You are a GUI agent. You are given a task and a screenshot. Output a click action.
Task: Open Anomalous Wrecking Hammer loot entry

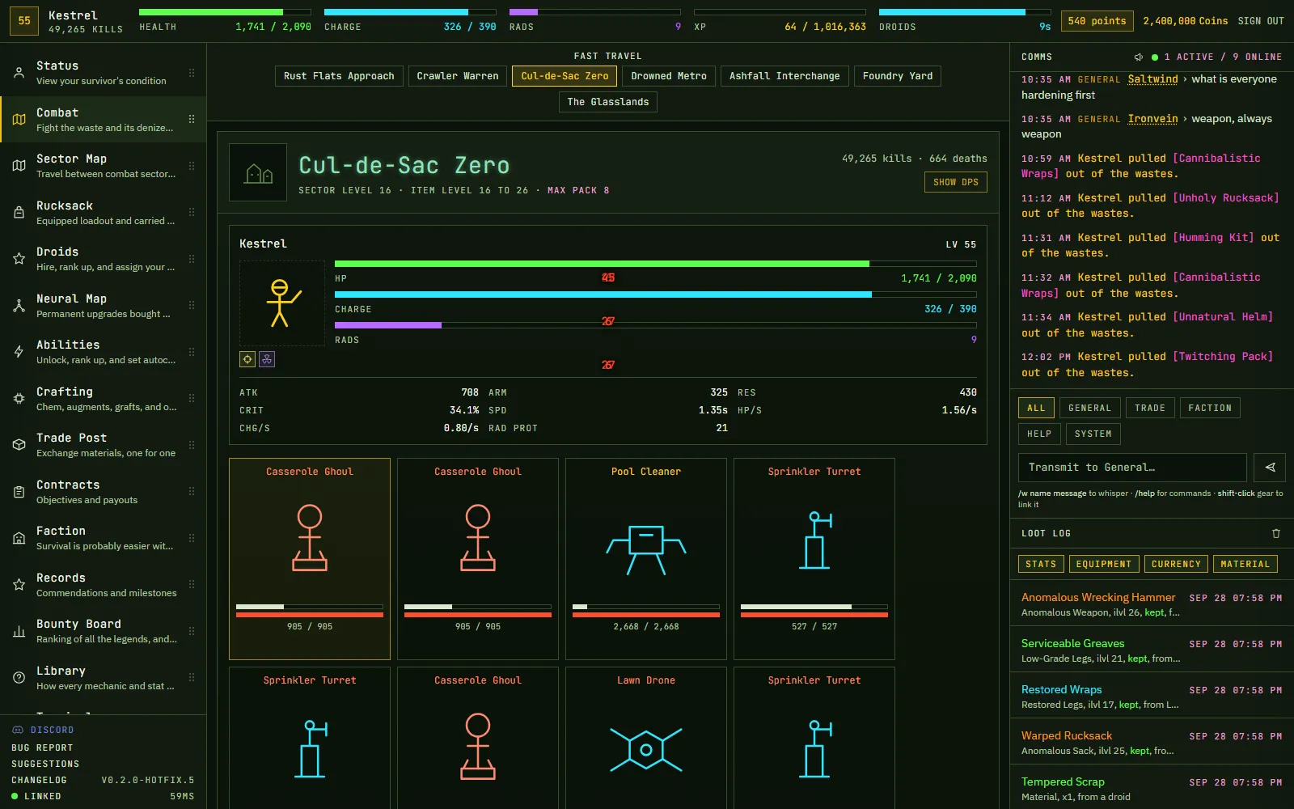1152,604
